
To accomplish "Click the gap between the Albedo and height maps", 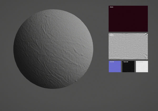I will [x=128, y=32].
